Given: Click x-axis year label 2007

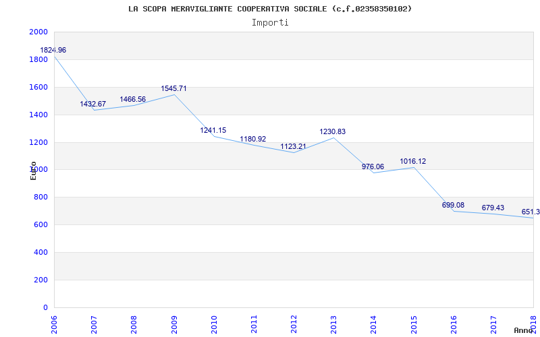Looking at the screenshot, I should (94, 325).
